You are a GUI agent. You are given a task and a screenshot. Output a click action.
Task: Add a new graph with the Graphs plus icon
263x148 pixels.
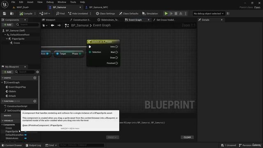pos(35,78)
